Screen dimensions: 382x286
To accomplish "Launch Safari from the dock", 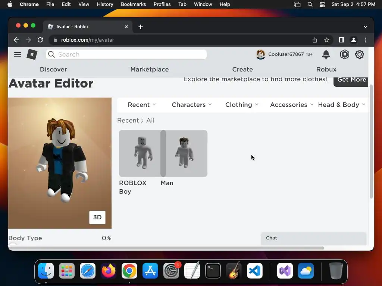I will tap(87, 271).
